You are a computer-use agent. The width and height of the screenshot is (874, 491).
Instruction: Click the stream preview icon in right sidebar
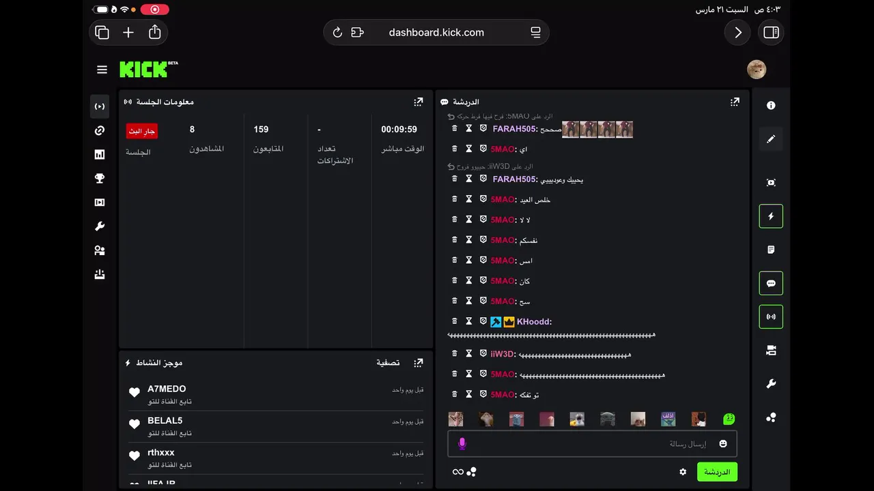pos(771,183)
